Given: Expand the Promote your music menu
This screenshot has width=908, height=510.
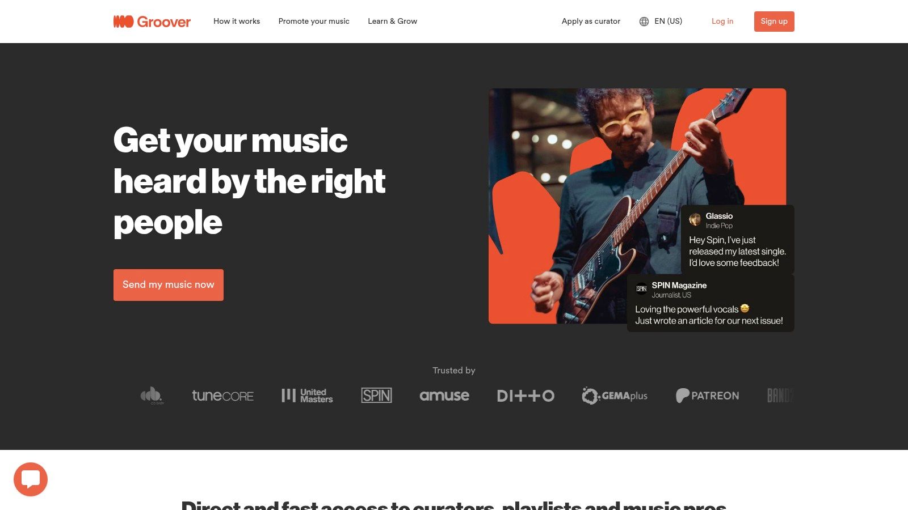Looking at the screenshot, I should pos(314,22).
